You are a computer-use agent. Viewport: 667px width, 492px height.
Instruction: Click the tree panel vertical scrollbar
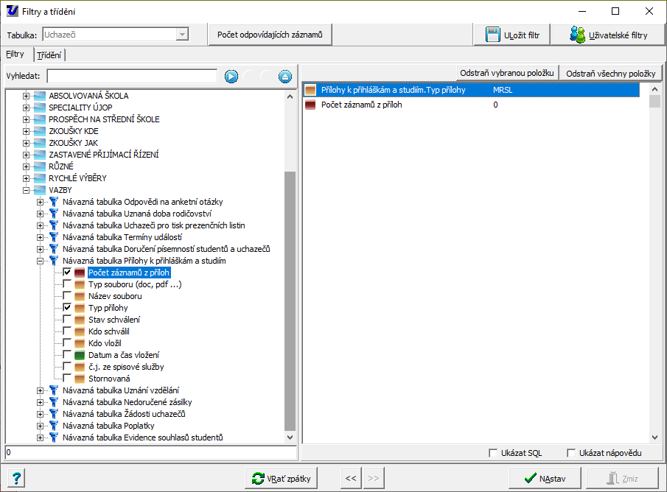point(290,295)
